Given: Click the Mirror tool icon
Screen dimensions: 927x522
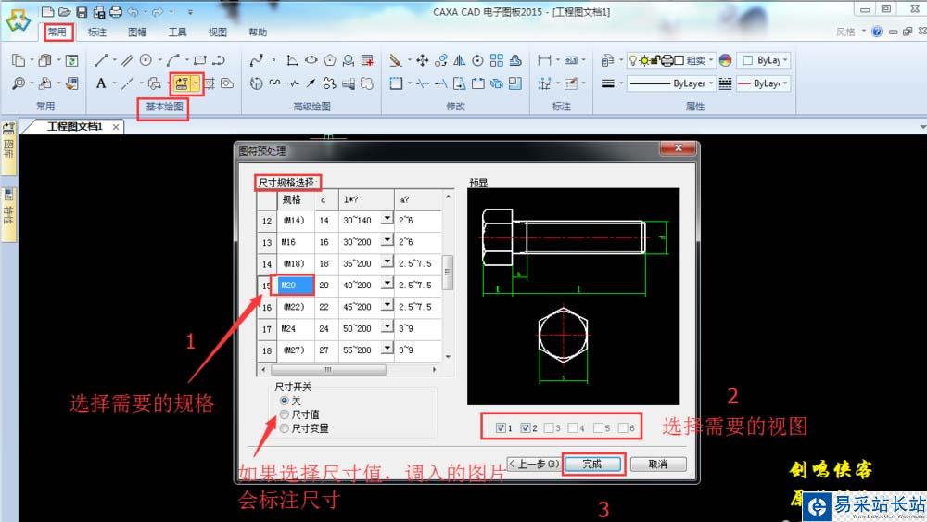Looking at the screenshot, I should [x=460, y=59].
